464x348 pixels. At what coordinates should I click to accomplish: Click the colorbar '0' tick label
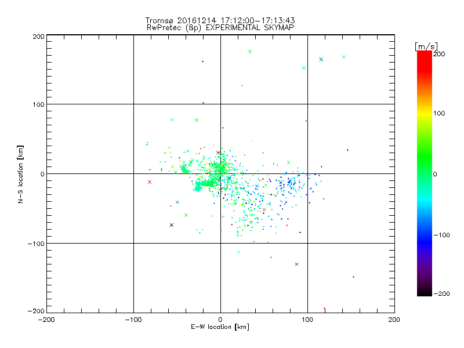(435, 174)
